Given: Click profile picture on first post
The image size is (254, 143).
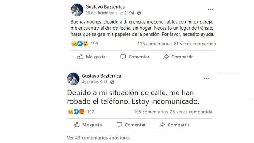Looking at the screenshot, I should pos(77,10).
